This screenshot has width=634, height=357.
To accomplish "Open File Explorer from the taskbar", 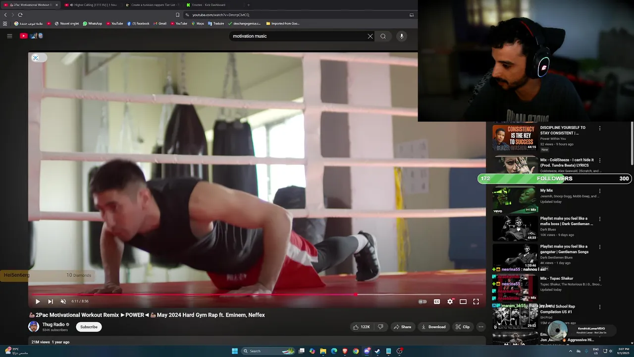I will point(323,351).
